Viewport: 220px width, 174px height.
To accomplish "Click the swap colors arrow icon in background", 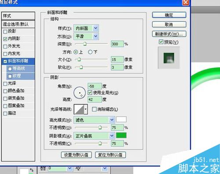I will 31,170.
